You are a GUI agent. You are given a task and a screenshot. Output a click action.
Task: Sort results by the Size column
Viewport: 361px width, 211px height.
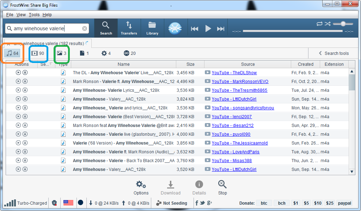[x=190, y=64]
